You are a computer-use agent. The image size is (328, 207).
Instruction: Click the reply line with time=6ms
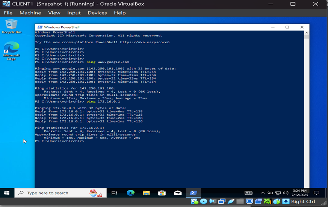tap(89, 112)
